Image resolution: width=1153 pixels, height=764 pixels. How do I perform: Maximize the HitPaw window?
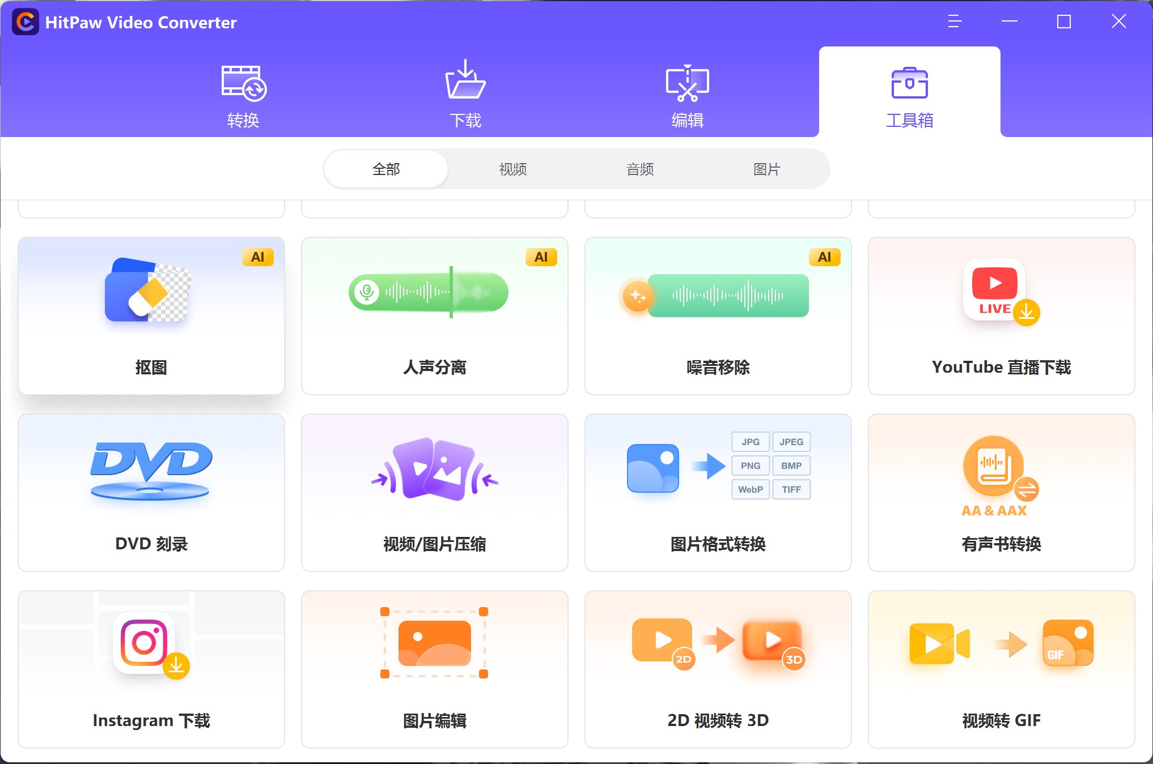(x=1064, y=22)
